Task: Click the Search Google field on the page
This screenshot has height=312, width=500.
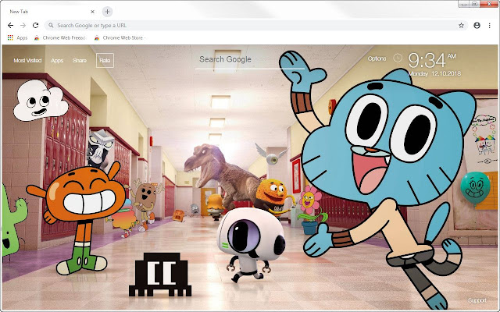Action: click(250, 59)
